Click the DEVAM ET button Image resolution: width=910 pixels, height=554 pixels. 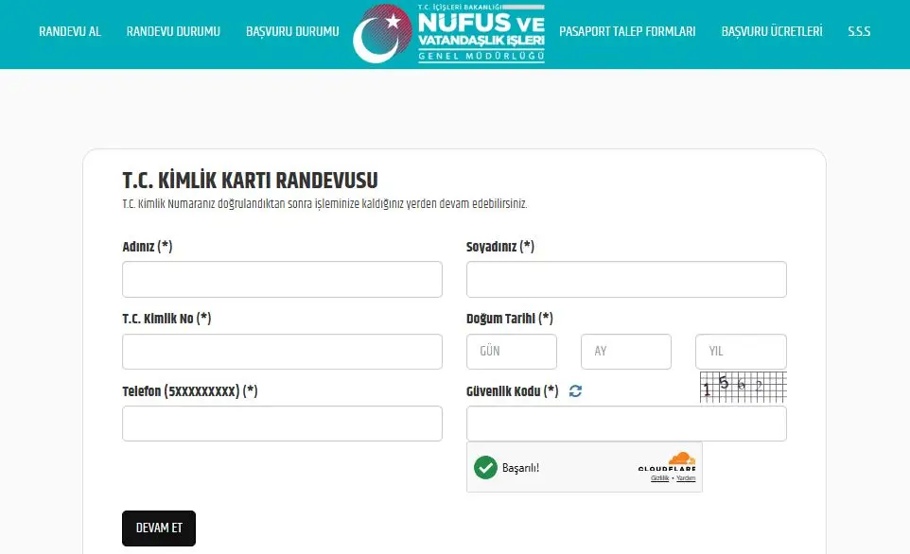(x=159, y=528)
